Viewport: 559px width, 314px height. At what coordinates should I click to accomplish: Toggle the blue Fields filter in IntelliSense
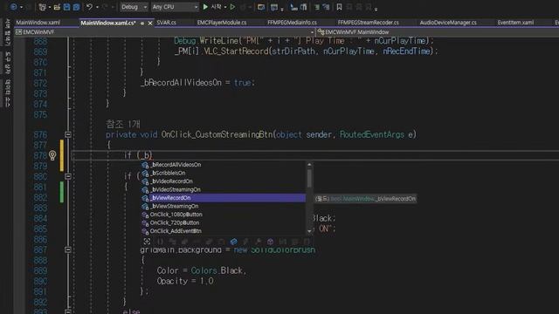(x=233, y=242)
